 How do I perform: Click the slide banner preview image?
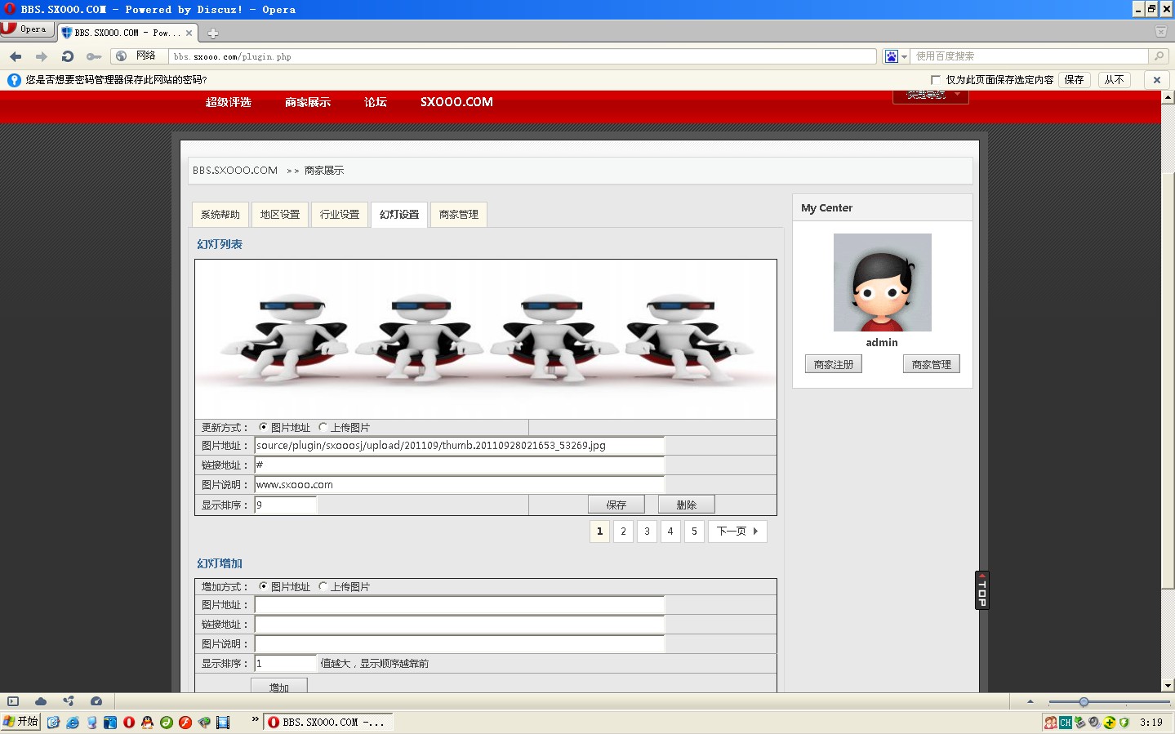pyautogui.click(x=486, y=340)
